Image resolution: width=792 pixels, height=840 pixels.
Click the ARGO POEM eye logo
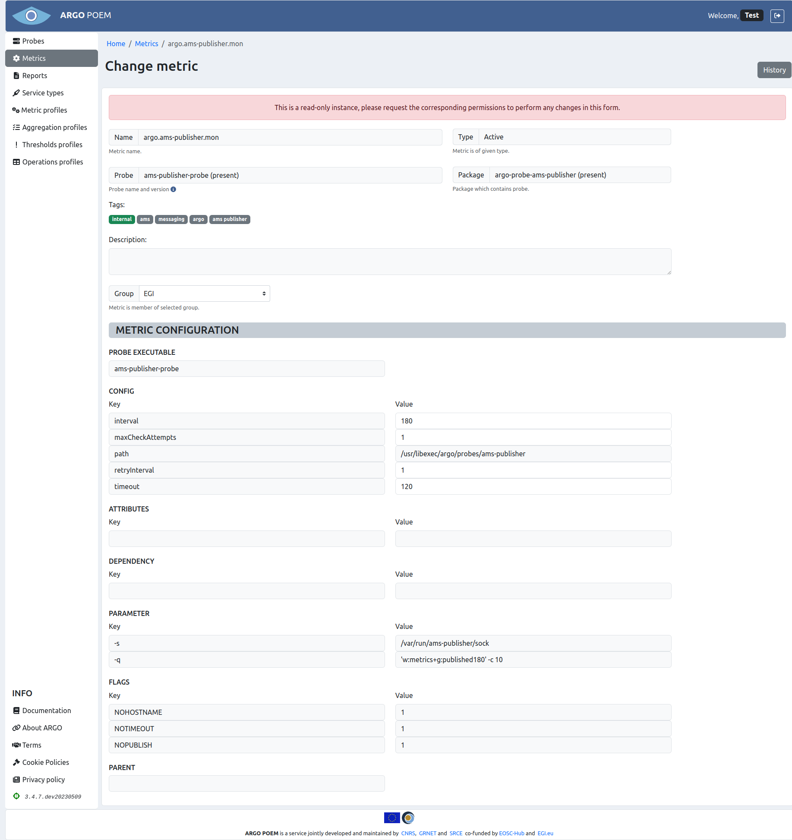[31, 16]
